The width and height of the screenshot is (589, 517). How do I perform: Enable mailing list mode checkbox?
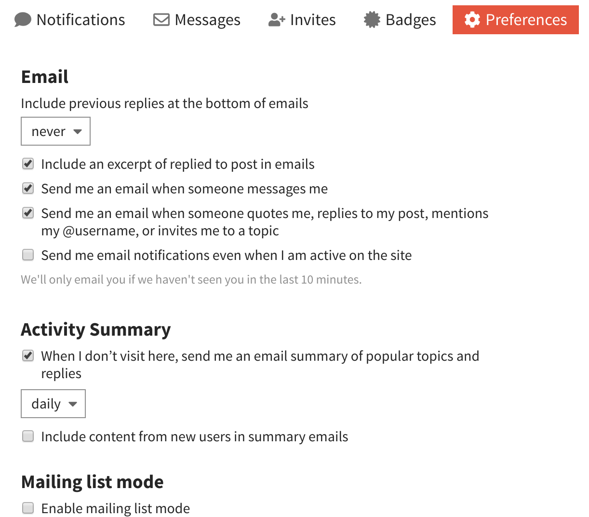click(28, 508)
